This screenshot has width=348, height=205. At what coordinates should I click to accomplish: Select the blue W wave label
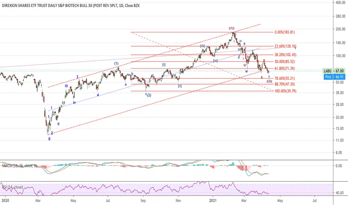click(x=246, y=71)
